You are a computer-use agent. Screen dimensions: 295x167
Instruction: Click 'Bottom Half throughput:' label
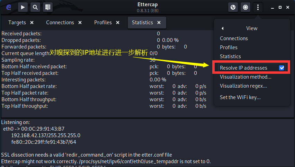[29, 99]
